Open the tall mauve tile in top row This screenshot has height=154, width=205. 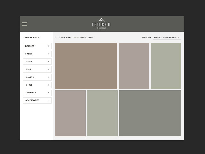click(x=134, y=66)
